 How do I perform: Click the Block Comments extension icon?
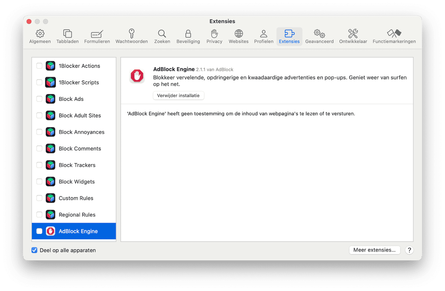click(51, 148)
